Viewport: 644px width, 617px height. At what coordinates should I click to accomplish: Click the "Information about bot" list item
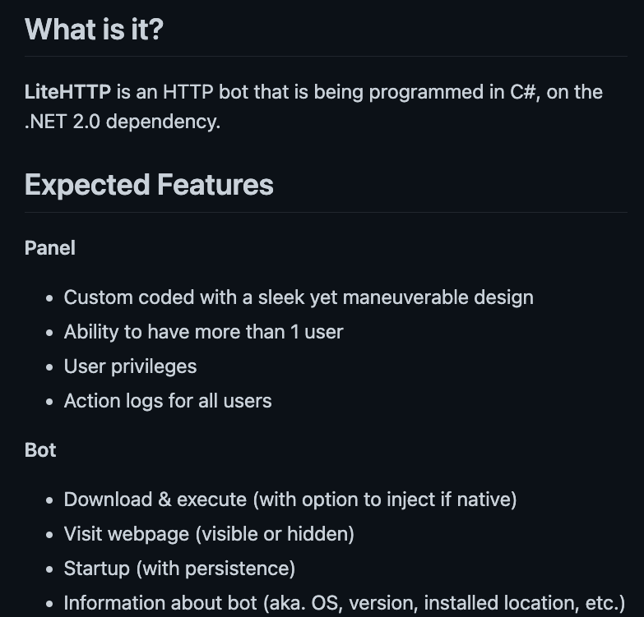344,603
